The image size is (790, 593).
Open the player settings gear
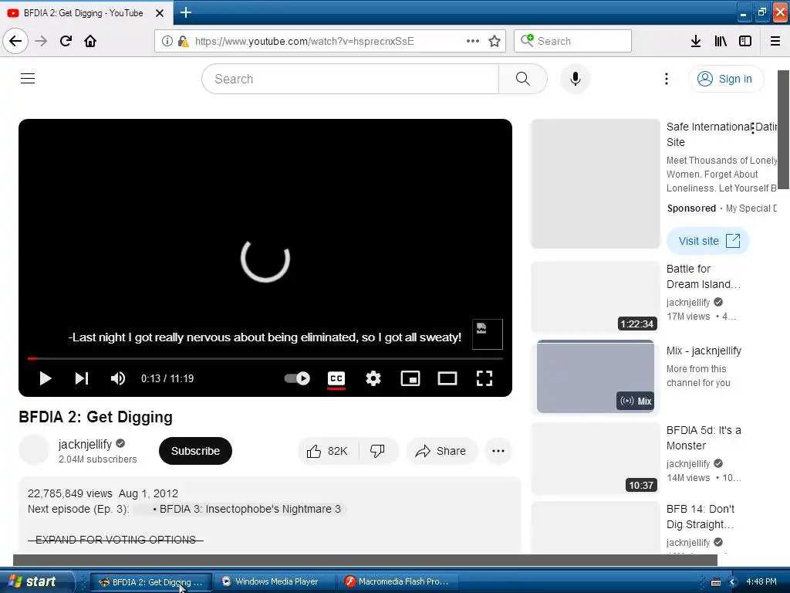point(373,378)
